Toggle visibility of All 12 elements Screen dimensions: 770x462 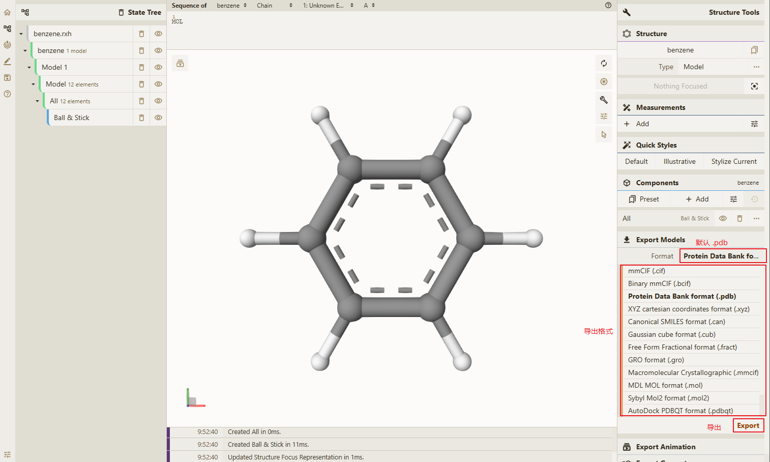158,101
